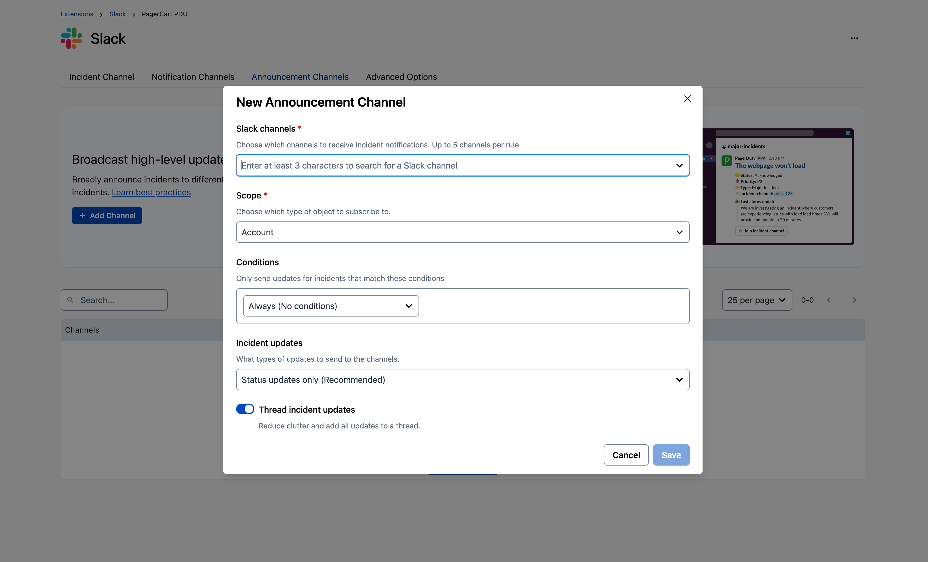Click the 0-0 pagination count

point(807,300)
